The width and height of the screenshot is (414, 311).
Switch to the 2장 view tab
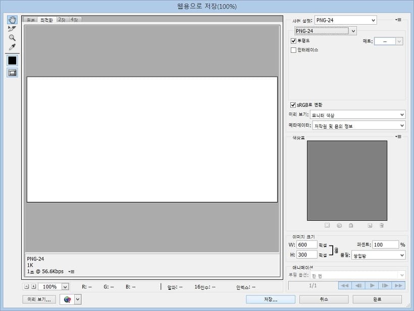pyautogui.click(x=62, y=20)
